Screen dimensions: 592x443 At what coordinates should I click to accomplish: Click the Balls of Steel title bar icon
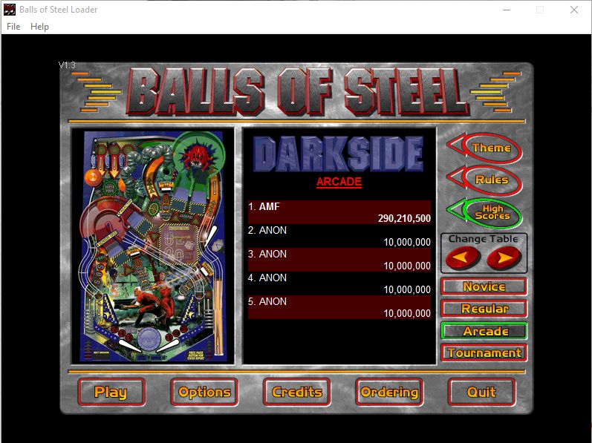(10, 10)
